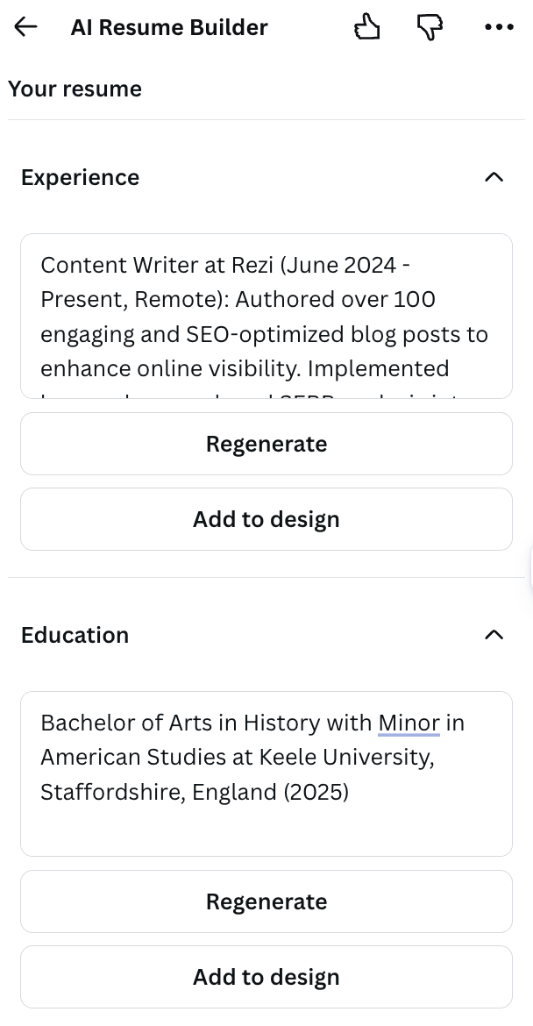Click the 'Your resume' heading
Viewport: 533px width, 1026px height.
[75, 89]
